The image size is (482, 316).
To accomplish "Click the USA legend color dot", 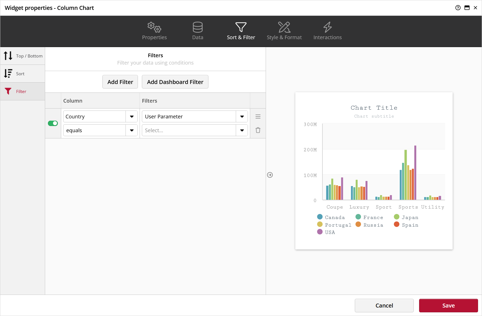I will point(320,232).
